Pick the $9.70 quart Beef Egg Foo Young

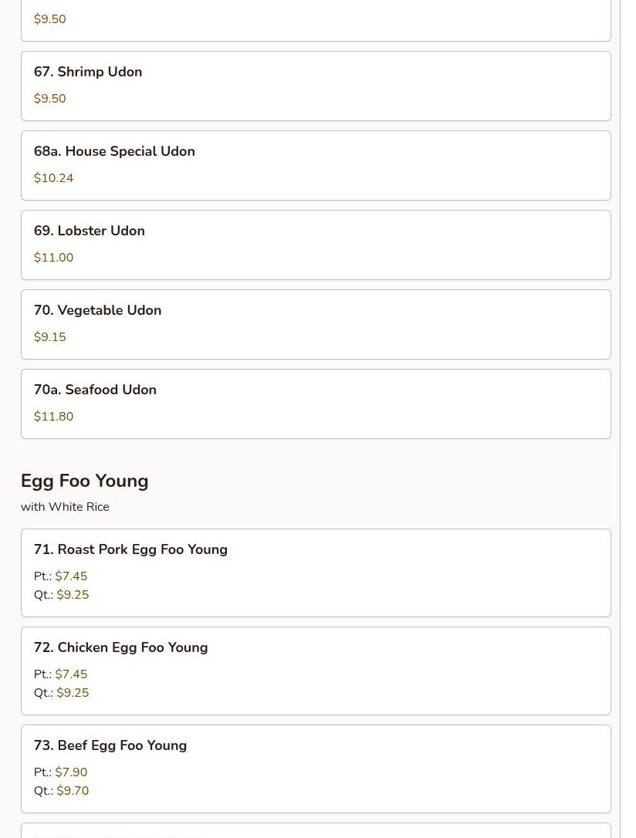coord(73,791)
